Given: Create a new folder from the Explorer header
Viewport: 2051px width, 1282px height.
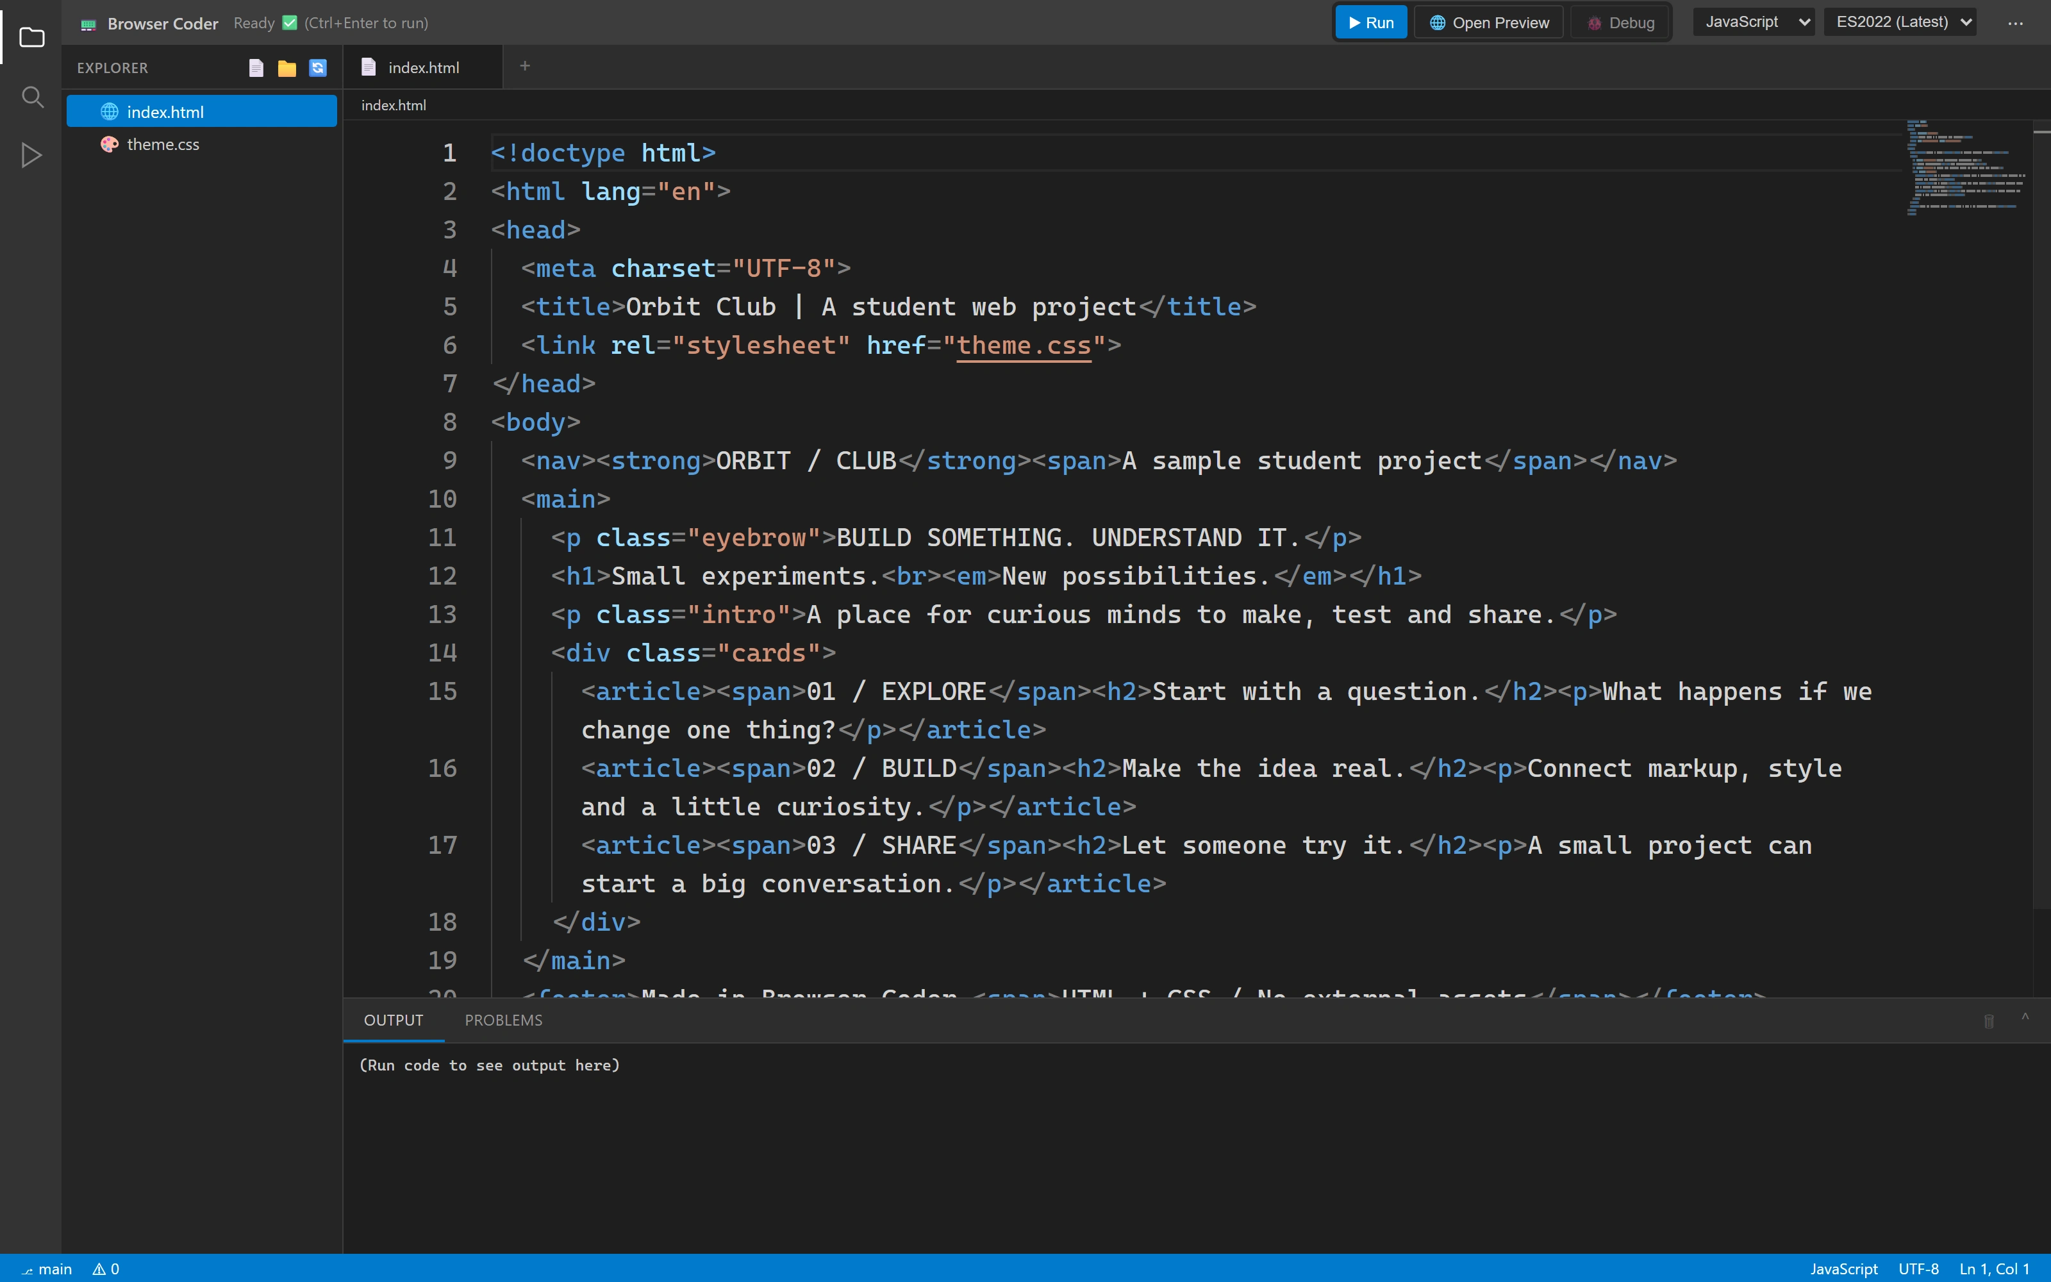Looking at the screenshot, I should point(287,68).
